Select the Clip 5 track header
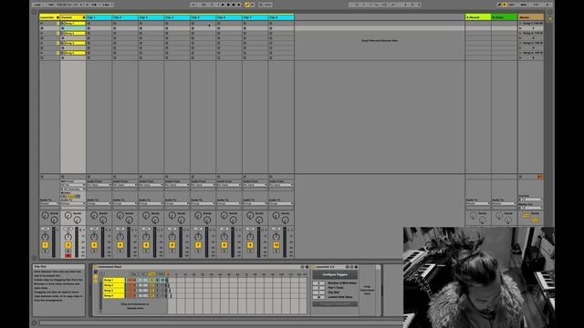Screen dimensions: 584x328 (203, 17)
